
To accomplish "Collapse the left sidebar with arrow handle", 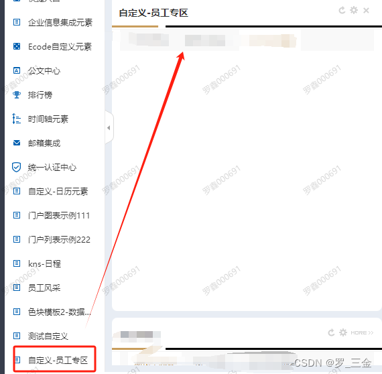I will pos(109,127).
